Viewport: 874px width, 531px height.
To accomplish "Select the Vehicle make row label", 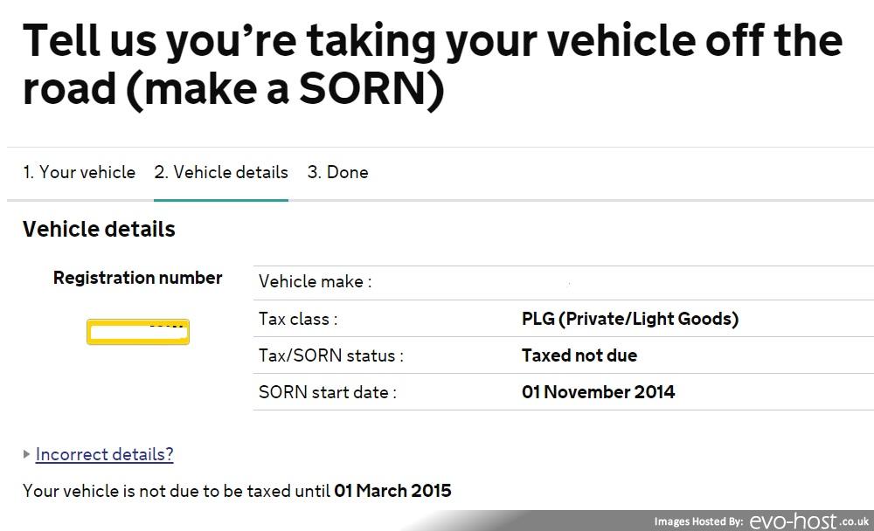I will (x=315, y=281).
